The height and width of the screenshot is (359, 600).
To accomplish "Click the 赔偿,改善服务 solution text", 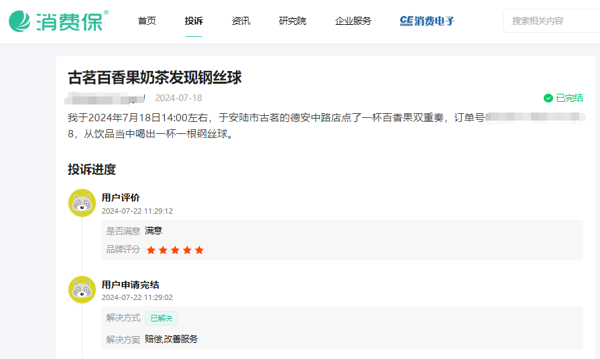I will pos(171,339).
